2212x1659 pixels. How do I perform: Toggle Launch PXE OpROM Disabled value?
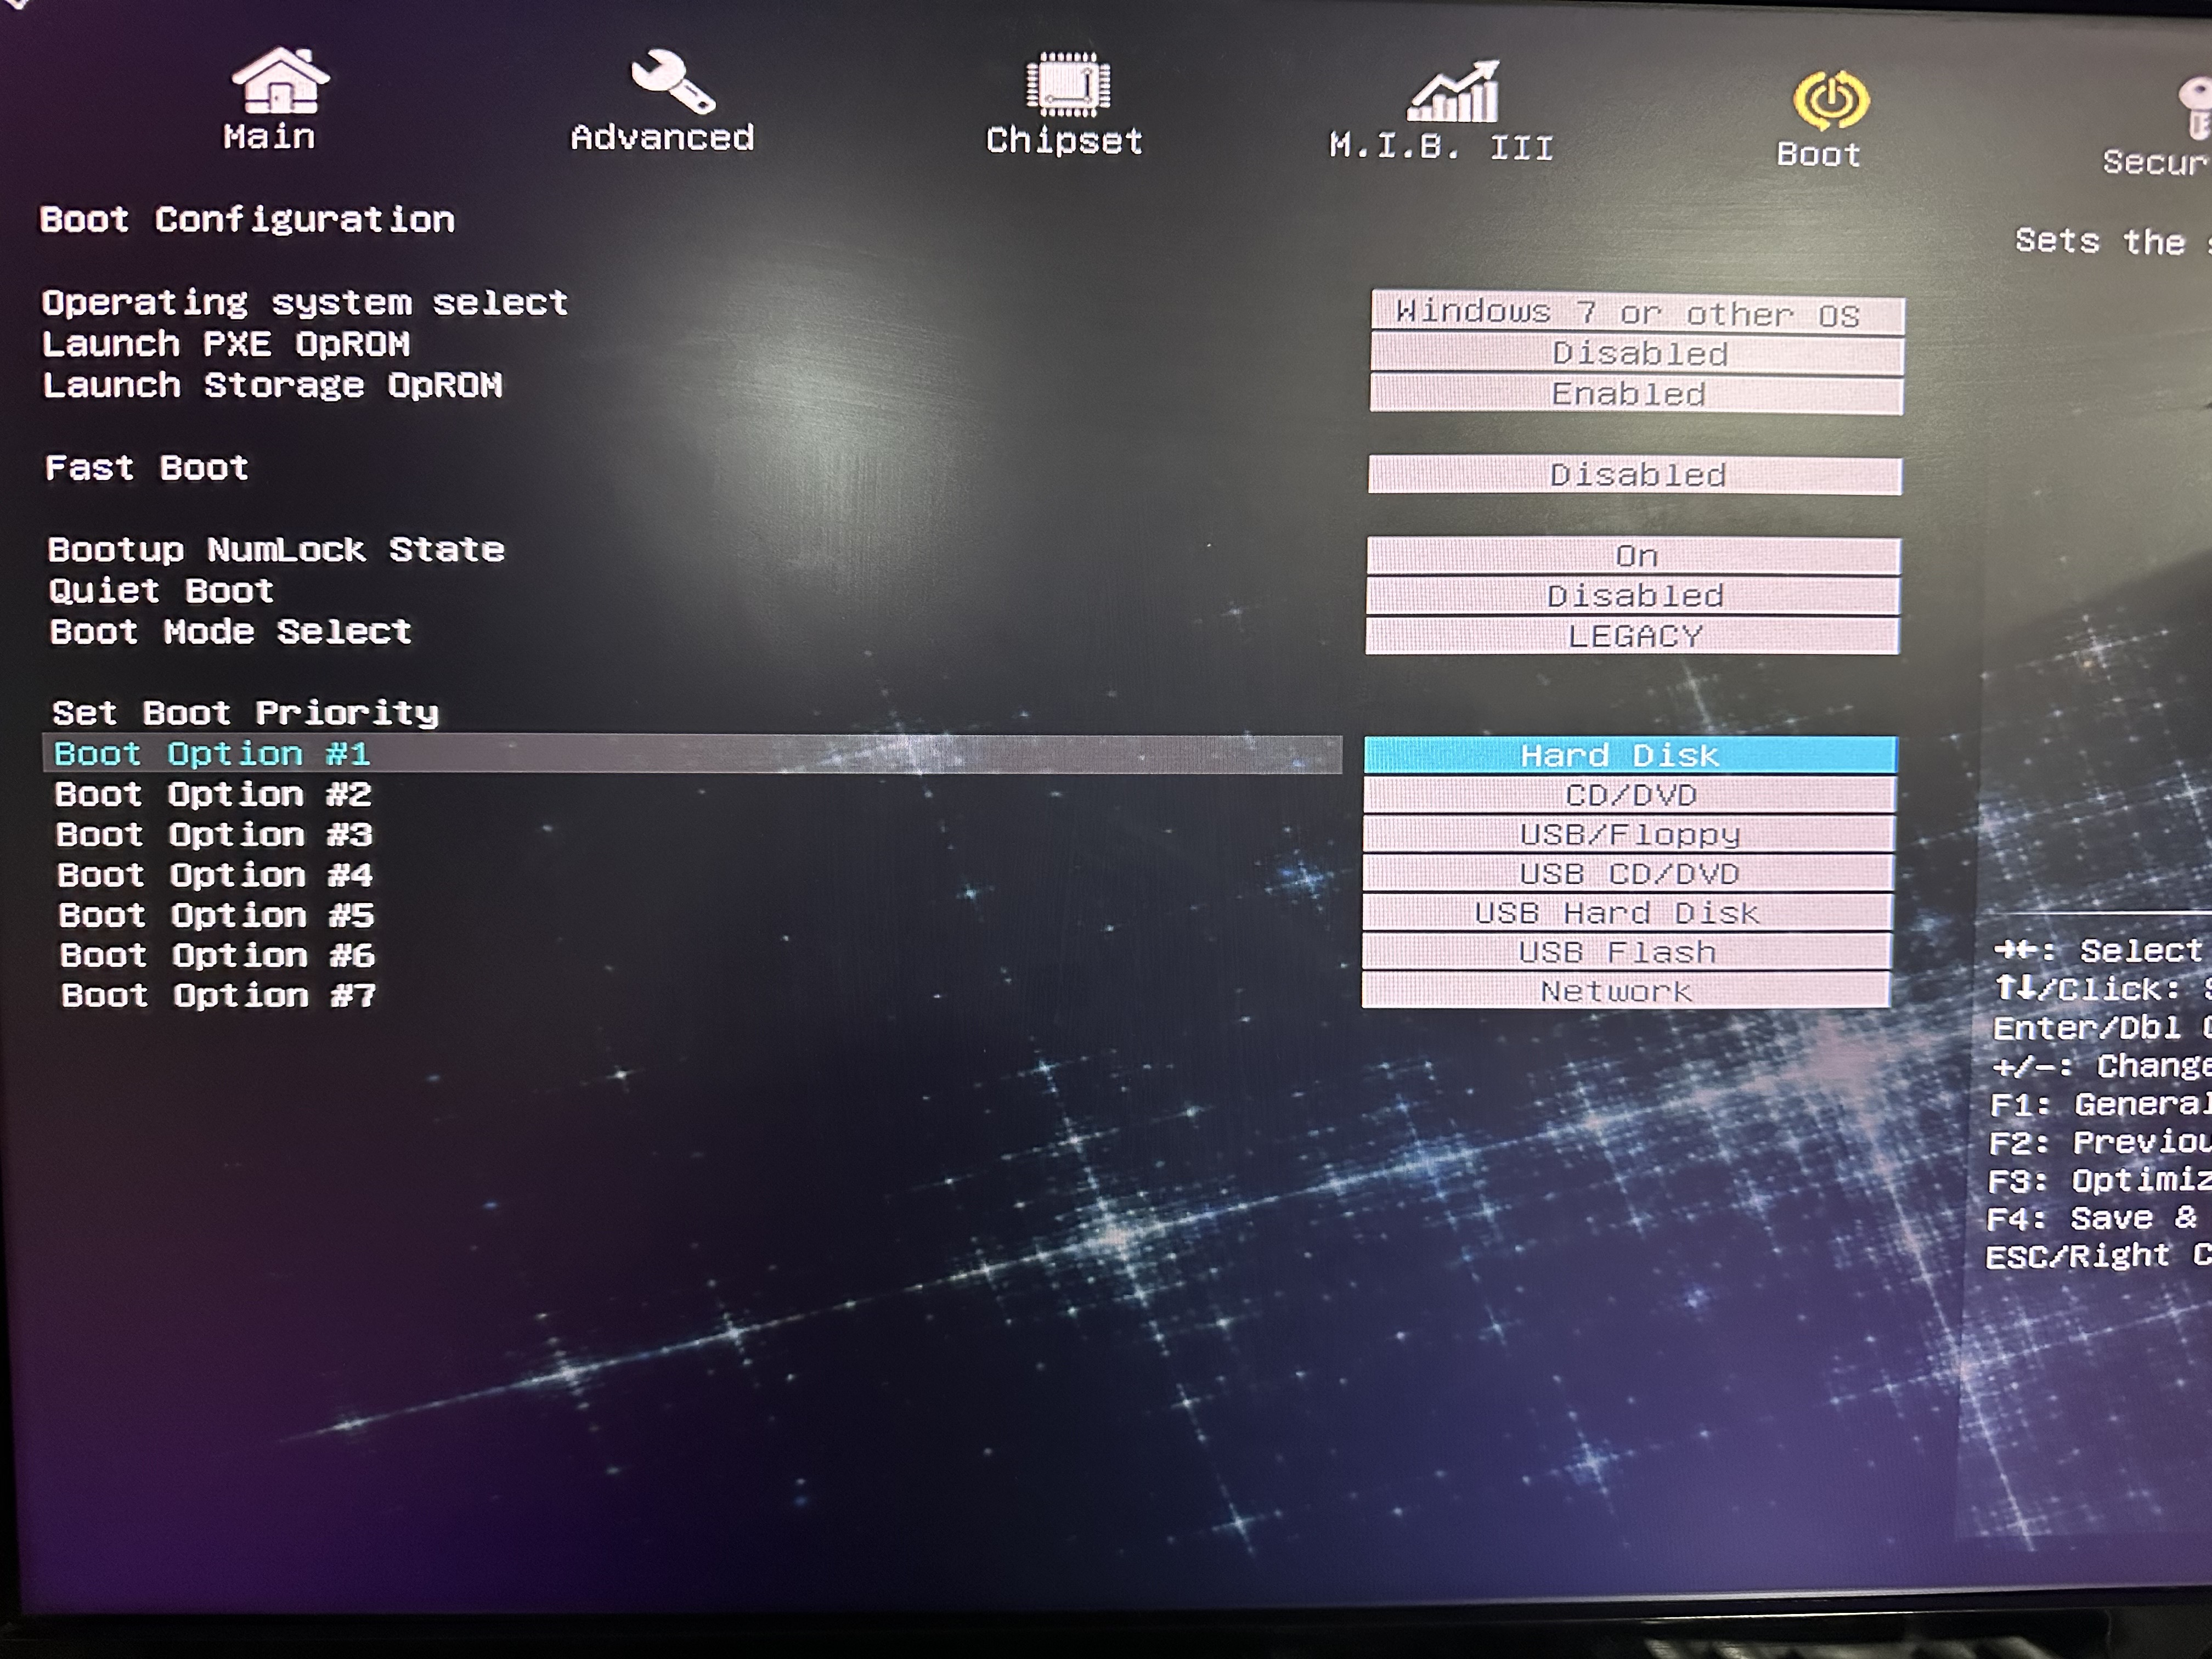(x=1637, y=354)
